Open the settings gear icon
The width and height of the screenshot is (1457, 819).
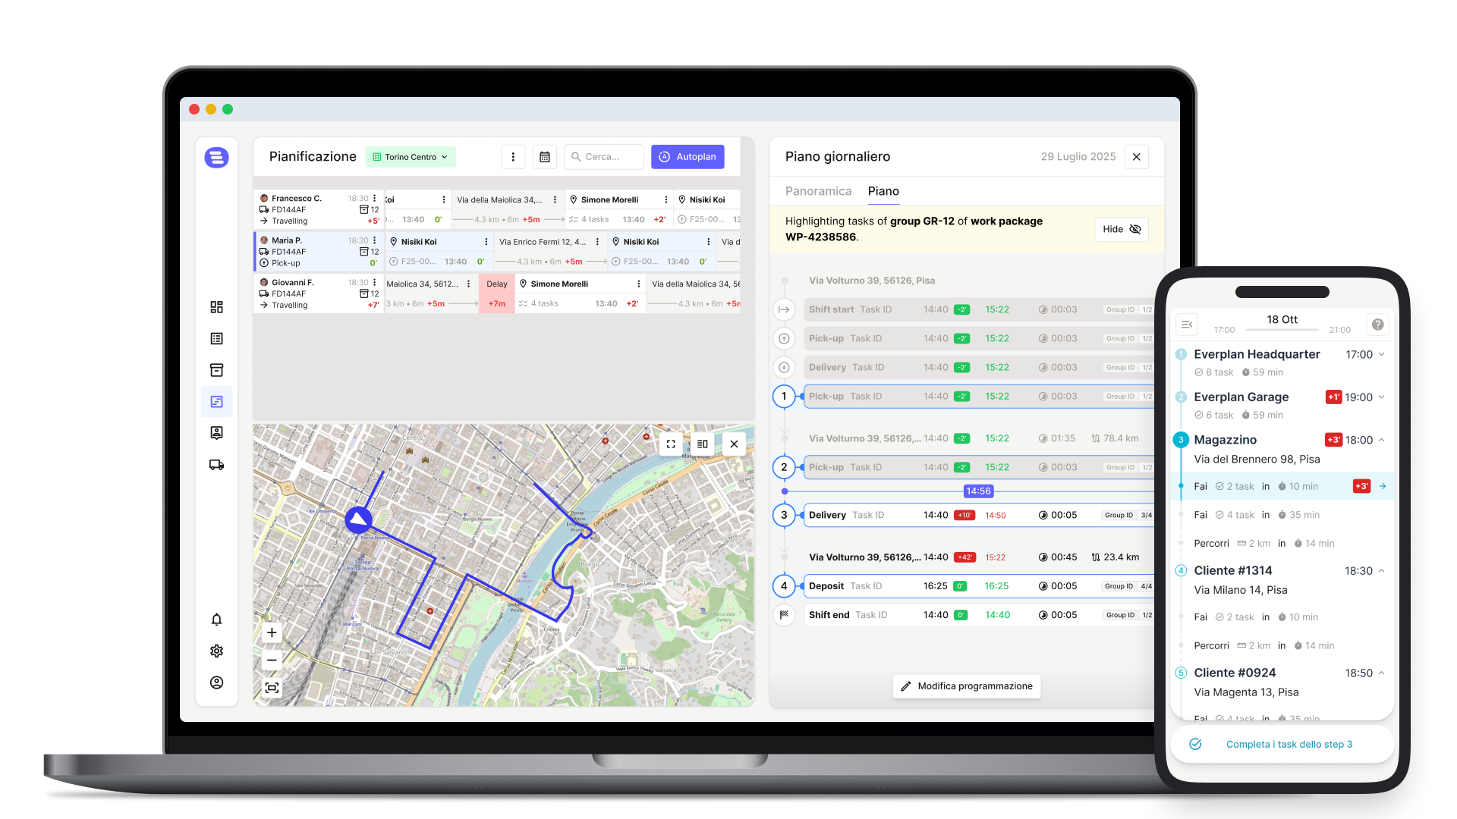coord(216,651)
